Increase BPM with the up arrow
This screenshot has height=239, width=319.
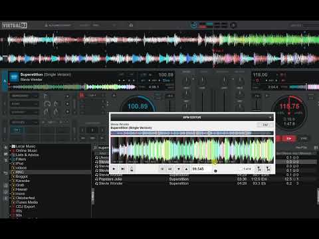click(x=187, y=169)
